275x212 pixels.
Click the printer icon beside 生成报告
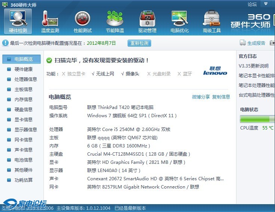(x=243, y=43)
